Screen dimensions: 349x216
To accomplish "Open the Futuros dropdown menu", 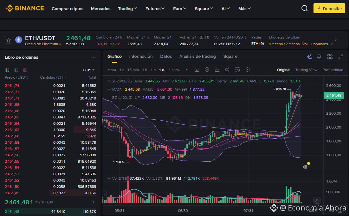I will point(155,9).
